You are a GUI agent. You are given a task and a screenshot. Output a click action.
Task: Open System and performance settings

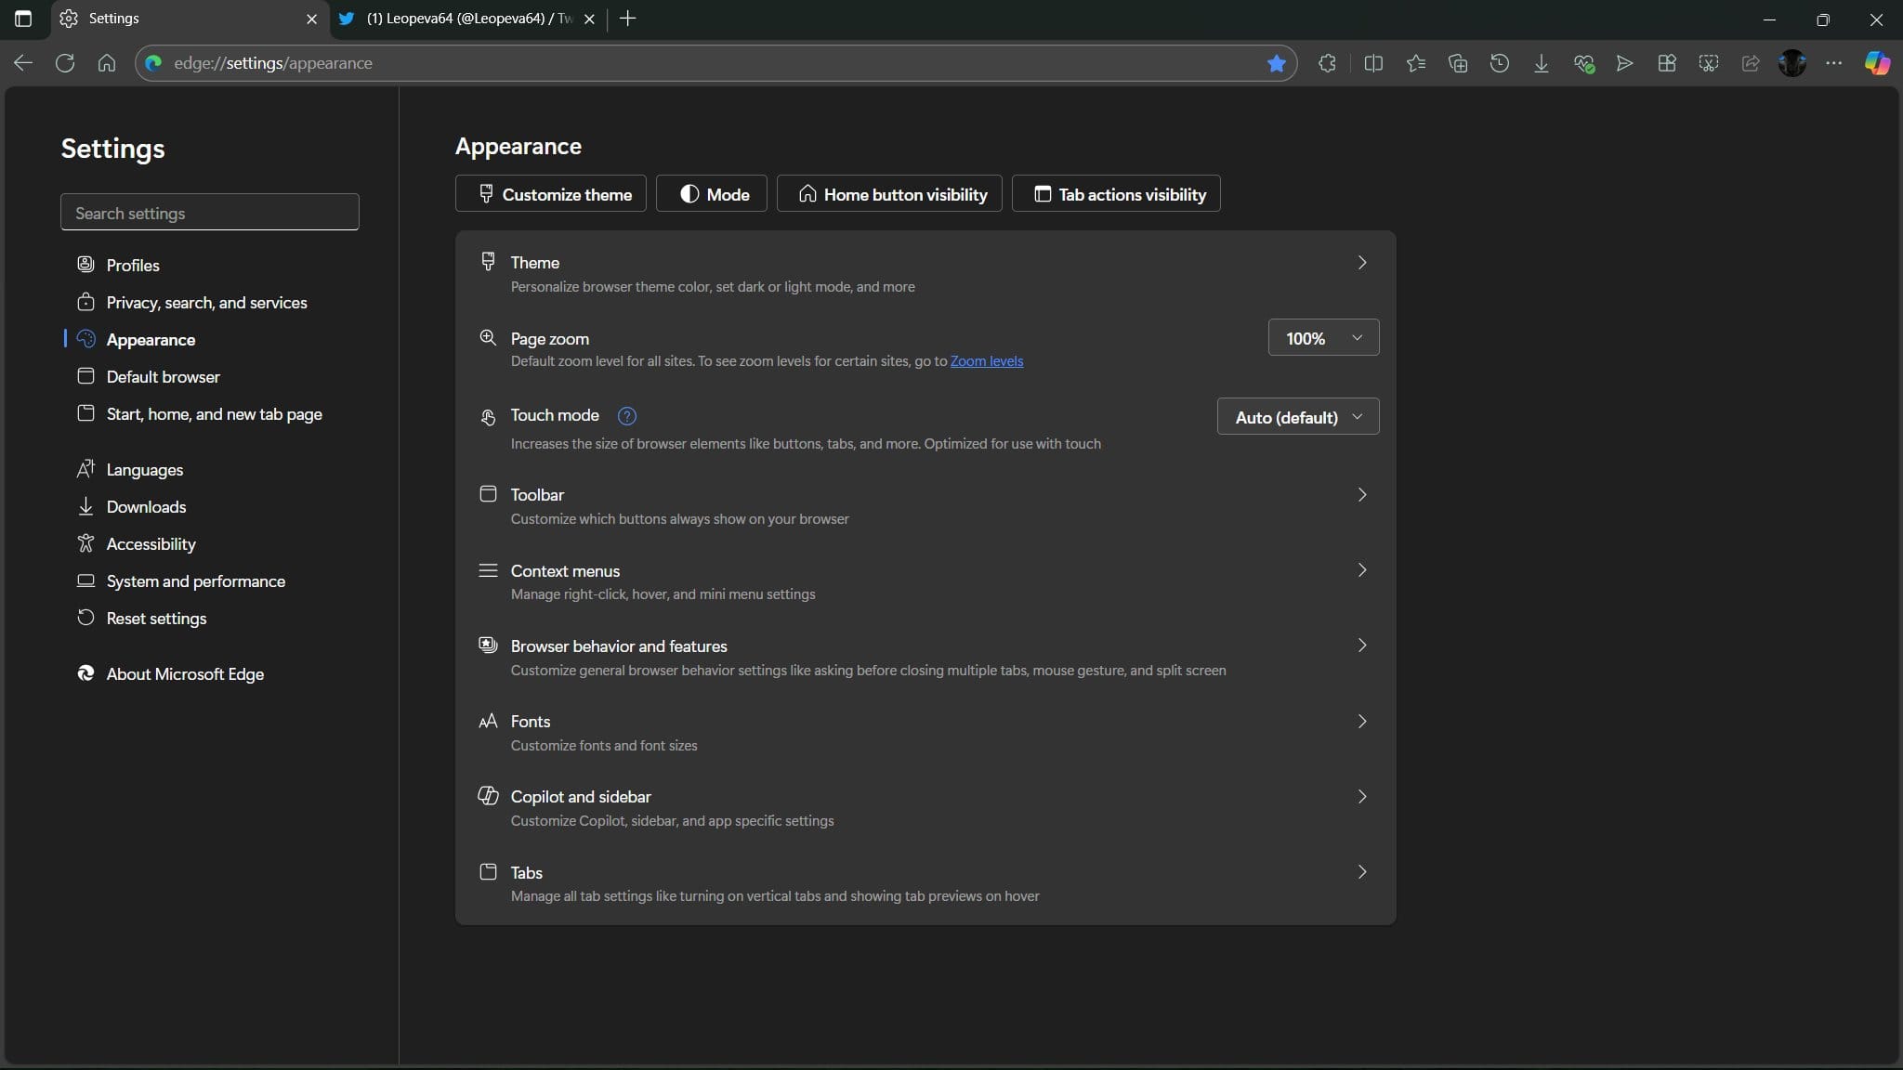pyautogui.click(x=196, y=581)
